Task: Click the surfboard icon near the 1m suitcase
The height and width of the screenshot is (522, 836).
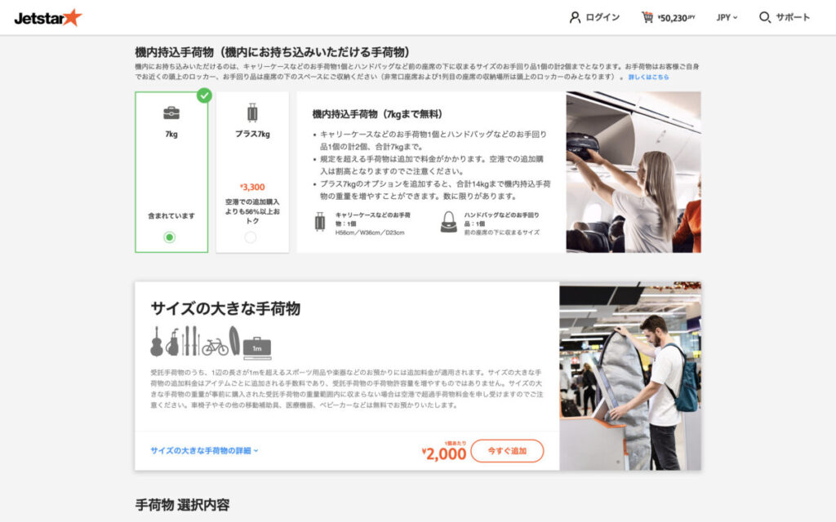Action: (x=235, y=341)
